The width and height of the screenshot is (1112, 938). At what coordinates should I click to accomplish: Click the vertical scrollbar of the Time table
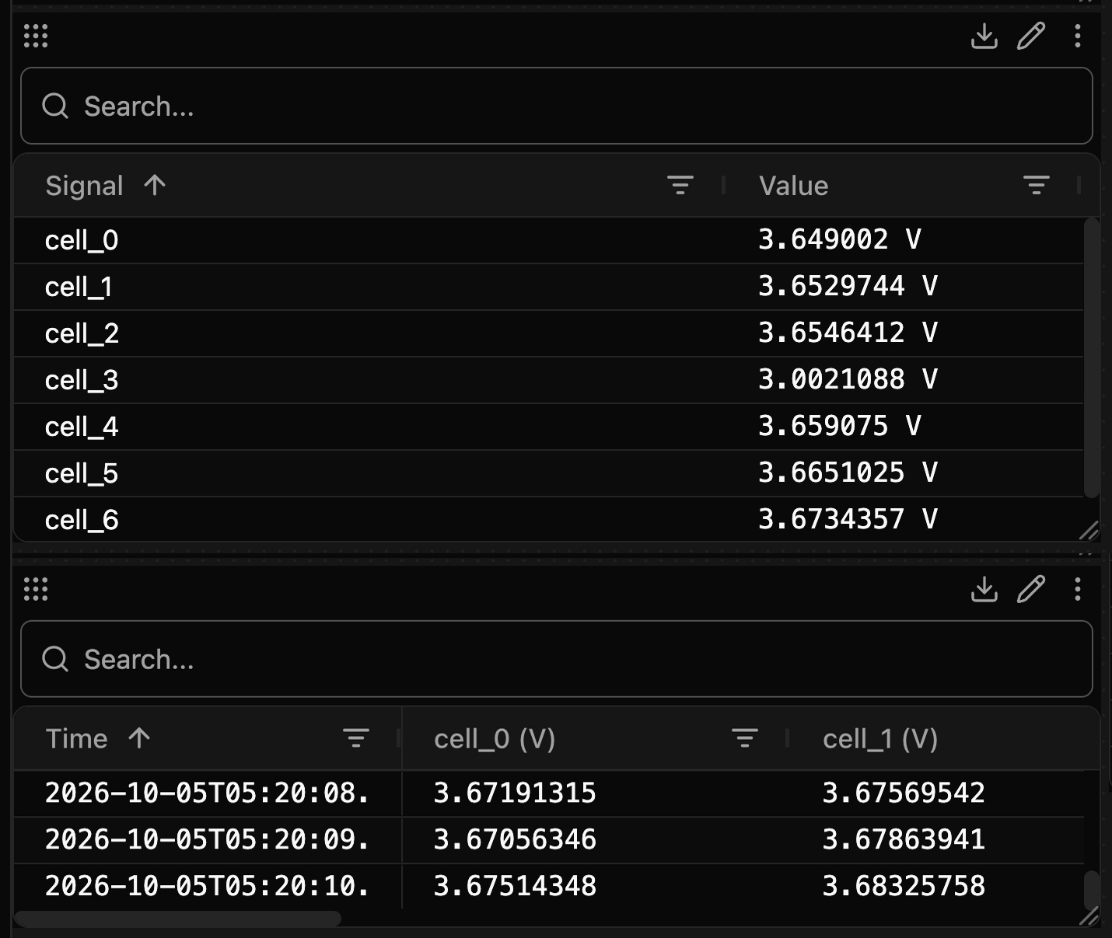[1092, 890]
